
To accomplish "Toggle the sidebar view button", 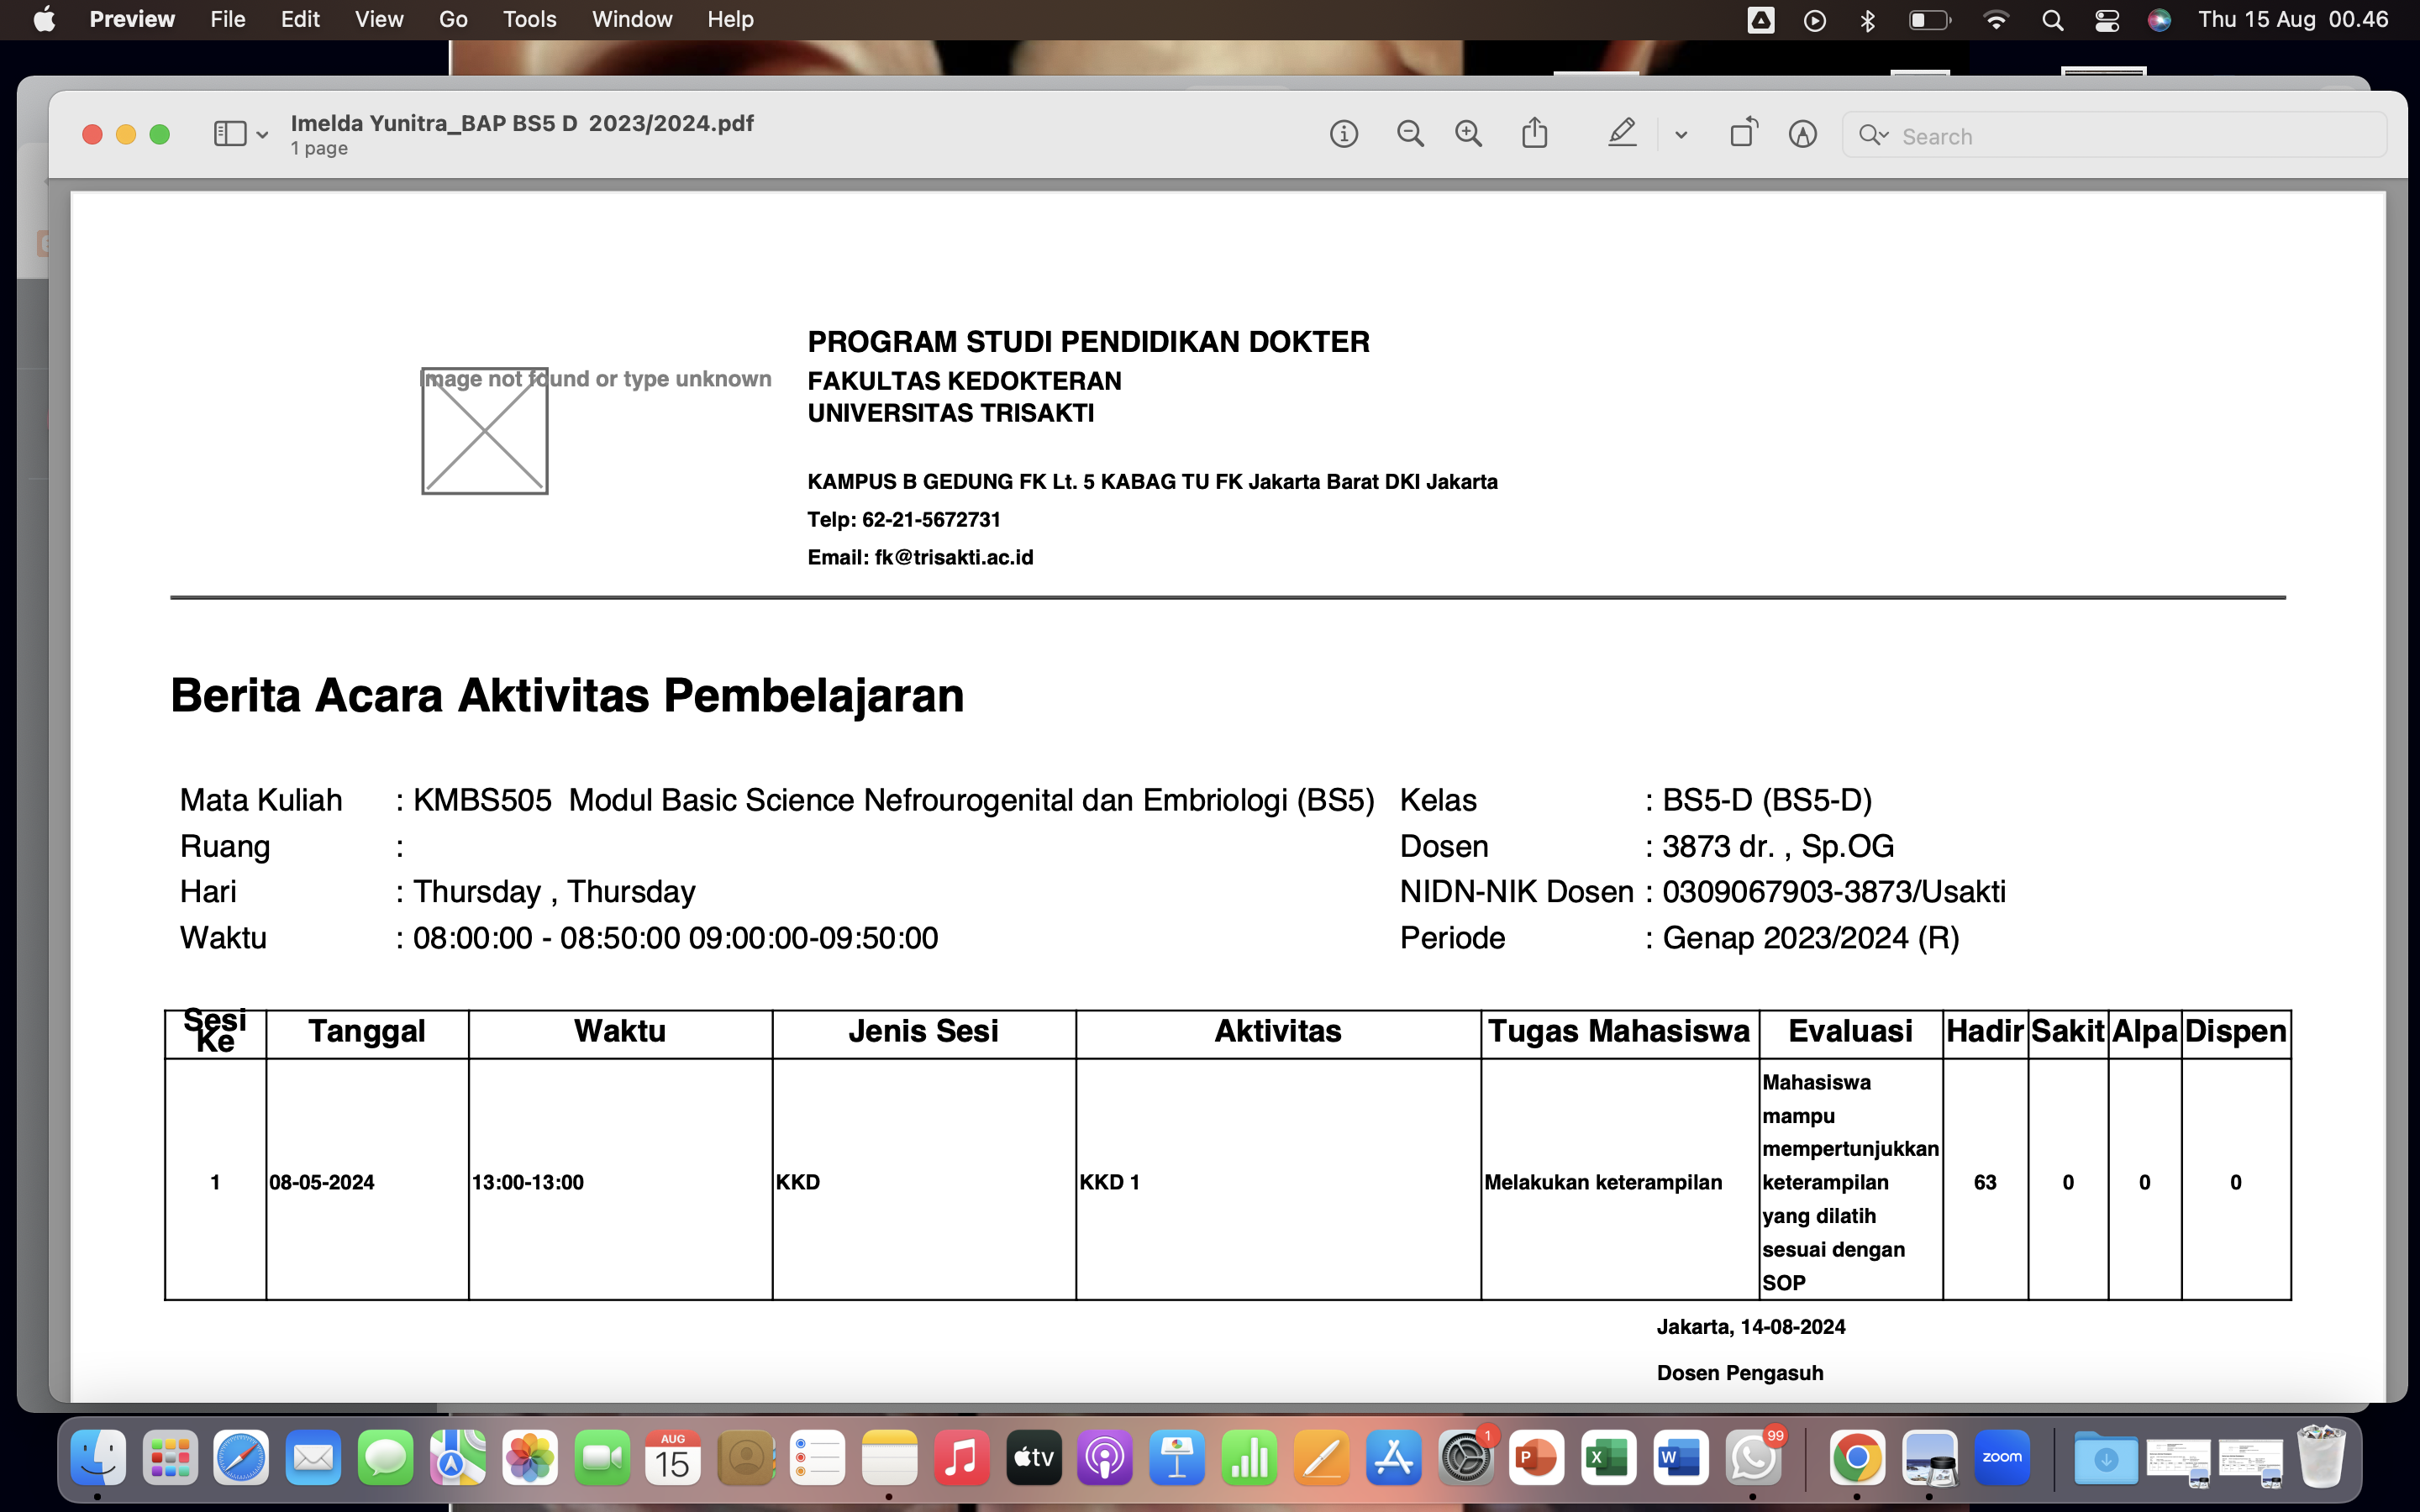I will pos(230,134).
